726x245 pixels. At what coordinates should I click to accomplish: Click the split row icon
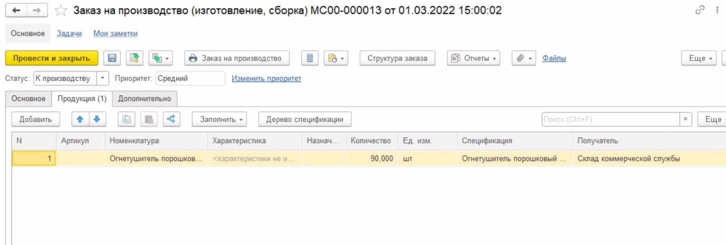tap(171, 119)
